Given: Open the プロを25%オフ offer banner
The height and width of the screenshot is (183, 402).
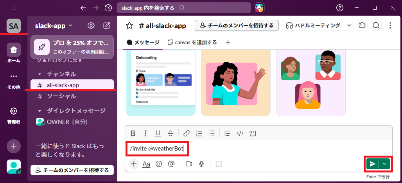Looking at the screenshot, I should (x=72, y=47).
